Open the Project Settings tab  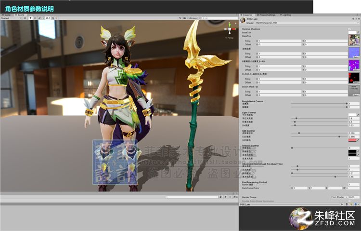tap(266, 15)
